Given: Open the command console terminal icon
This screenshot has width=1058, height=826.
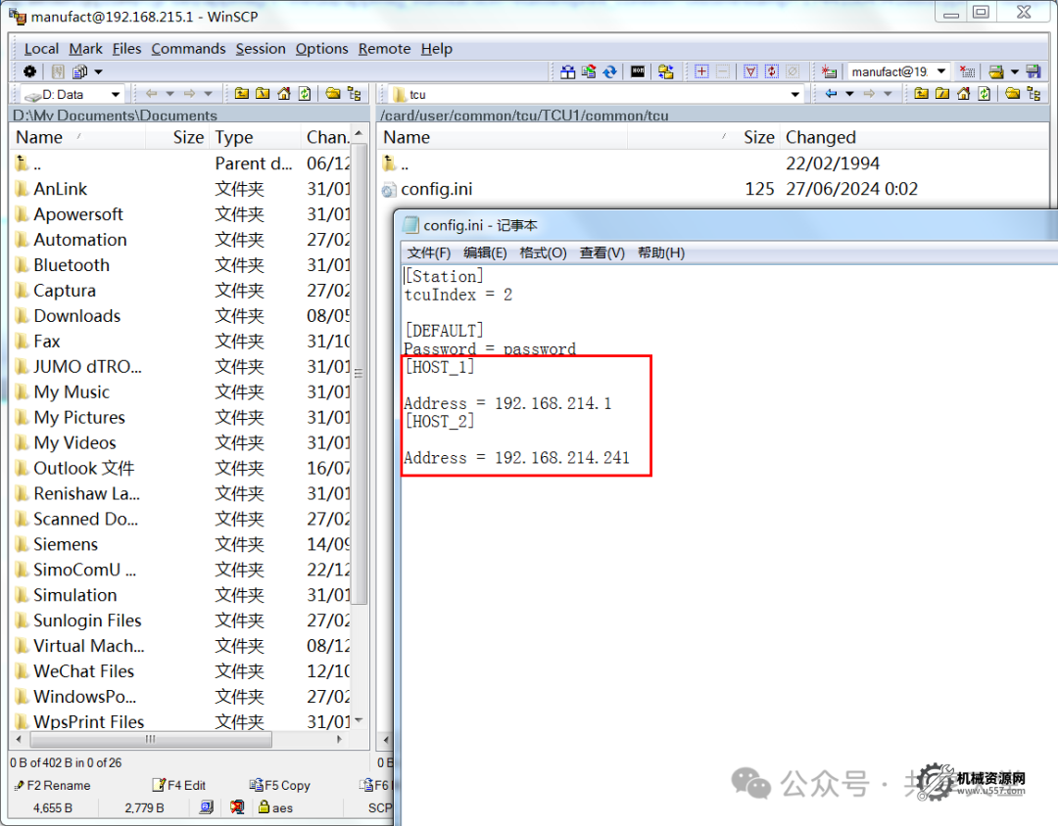Looking at the screenshot, I should pos(638,71).
